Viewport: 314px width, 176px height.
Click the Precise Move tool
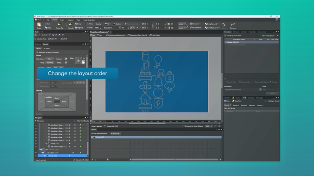pos(195,28)
